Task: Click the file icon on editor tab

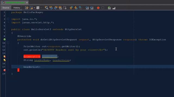Action: point(4,2)
